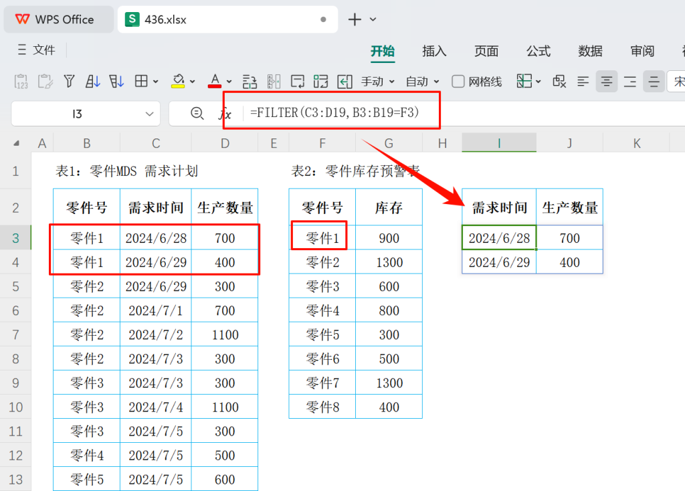Click the 生产数量 header in column D
Image resolution: width=685 pixels, height=491 pixels.
pyautogui.click(x=225, y=207)
